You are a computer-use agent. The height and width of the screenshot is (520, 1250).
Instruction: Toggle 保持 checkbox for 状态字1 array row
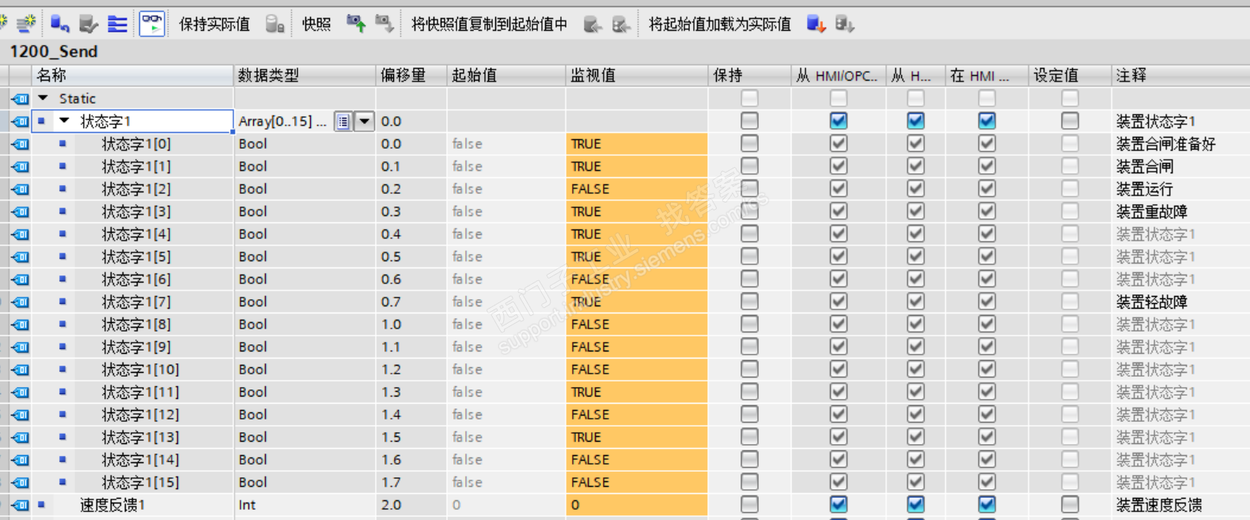(x=749, y=120)
